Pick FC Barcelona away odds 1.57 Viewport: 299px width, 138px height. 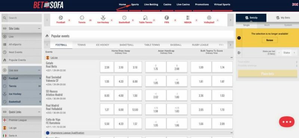click(x=135, y=124)
